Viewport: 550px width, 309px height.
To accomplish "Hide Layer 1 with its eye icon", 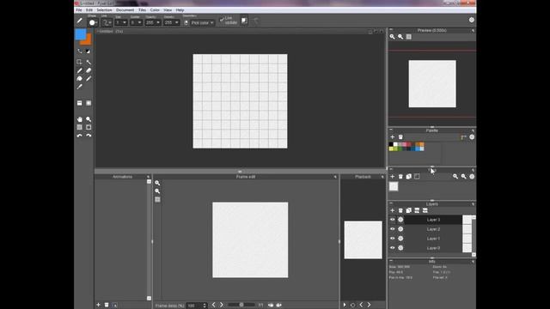I will click(393, 239).
